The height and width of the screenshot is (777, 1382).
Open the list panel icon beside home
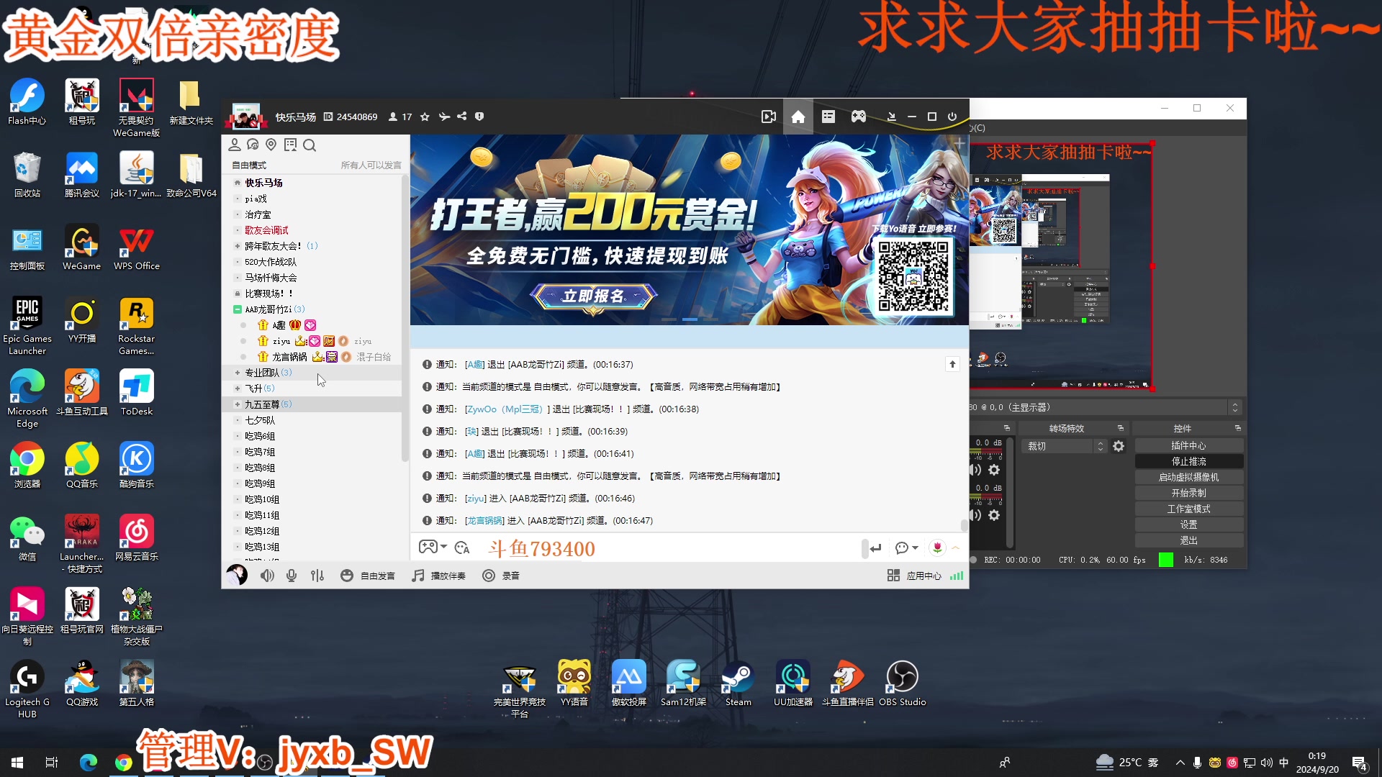point(828,117)
